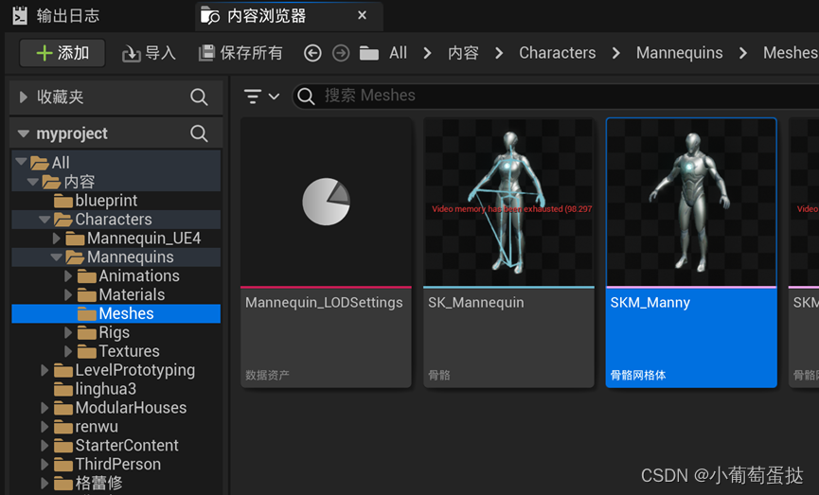Click the 添加 add button
This screenshot has height=495, width=819.
(x=62, y=53)
